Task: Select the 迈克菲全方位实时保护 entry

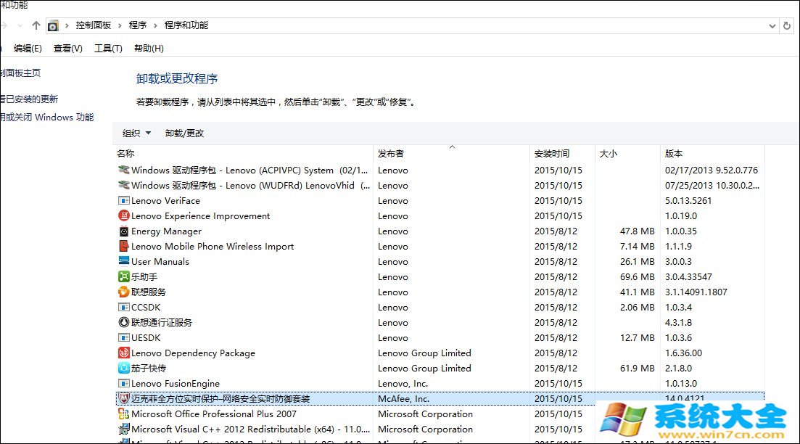Action: [x=440, y=398]
